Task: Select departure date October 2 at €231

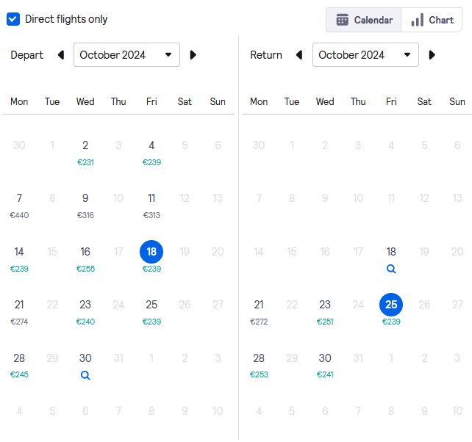Action: coord(85,151)
